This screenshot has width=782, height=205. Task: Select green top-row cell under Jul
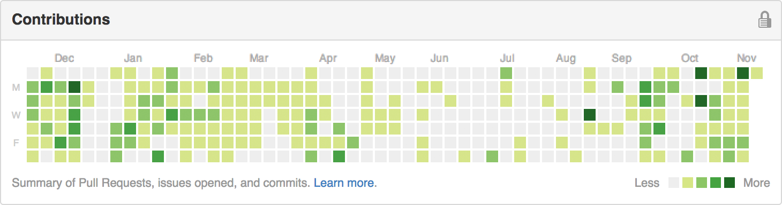click(506, 73)
